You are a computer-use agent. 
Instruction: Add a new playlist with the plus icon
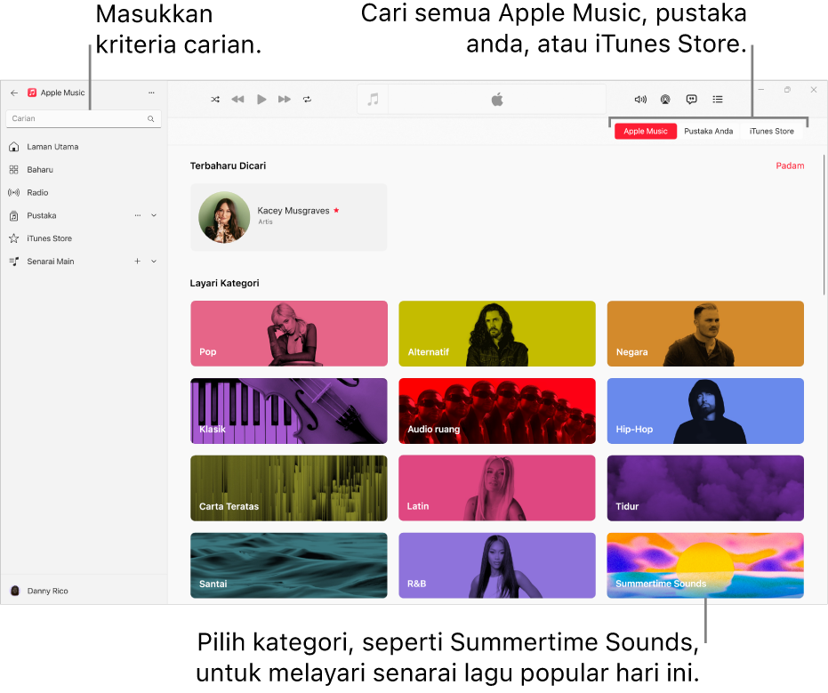tap(137, 262)
